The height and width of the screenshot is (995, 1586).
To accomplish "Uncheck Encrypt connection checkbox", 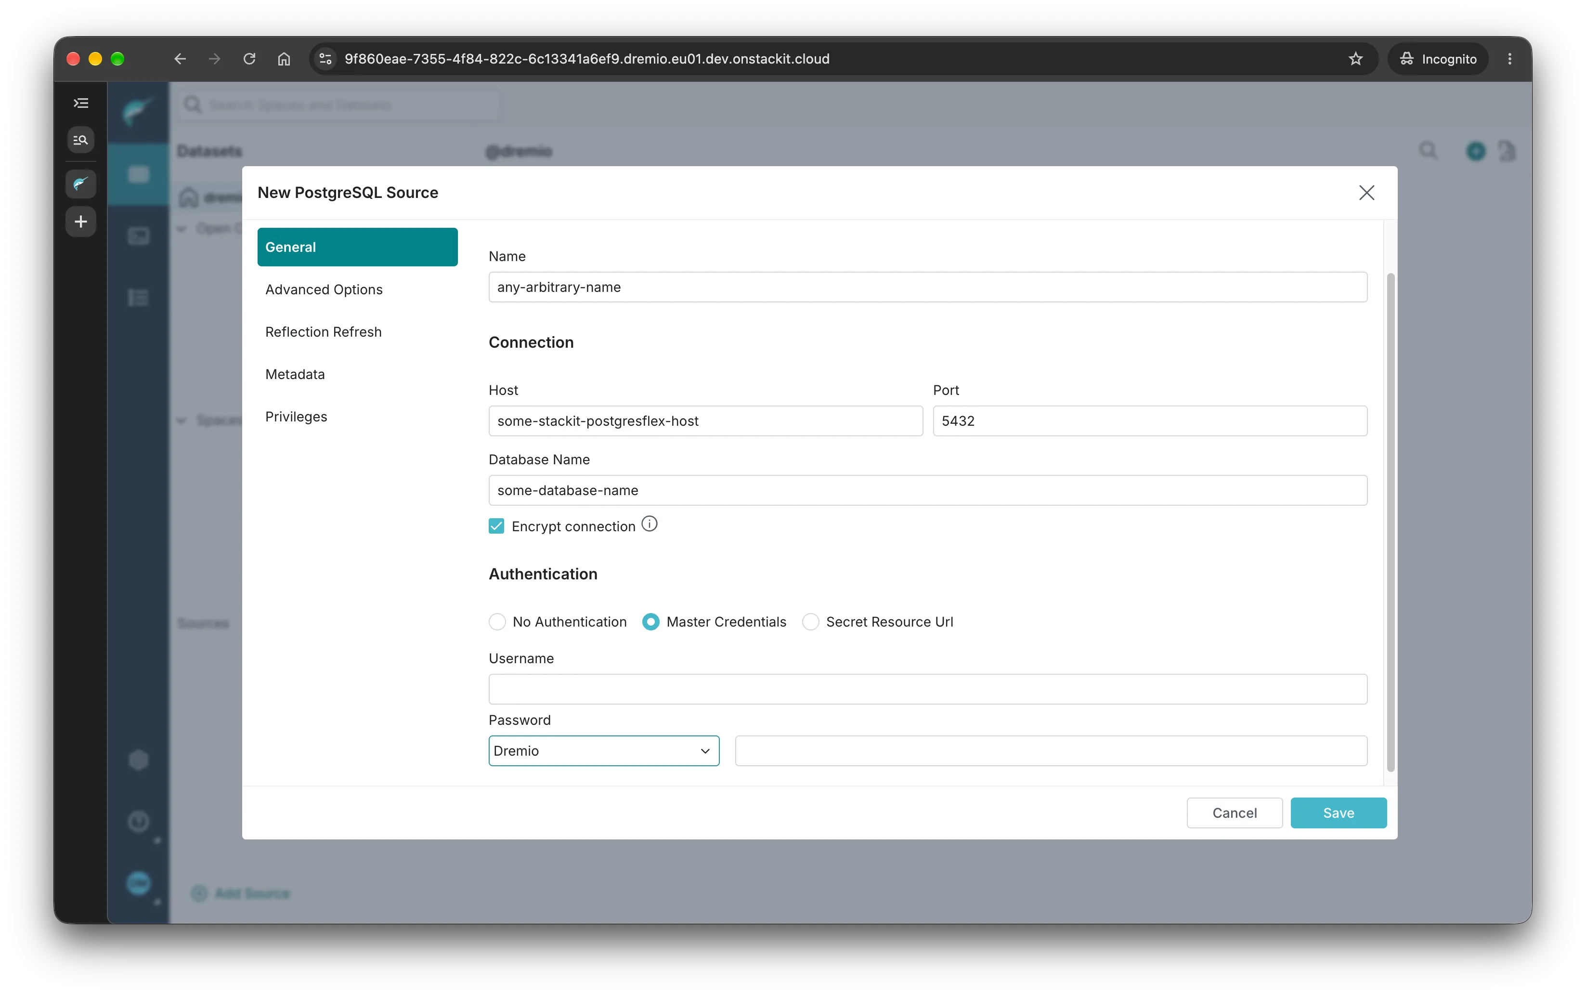I will pos(497,526).
